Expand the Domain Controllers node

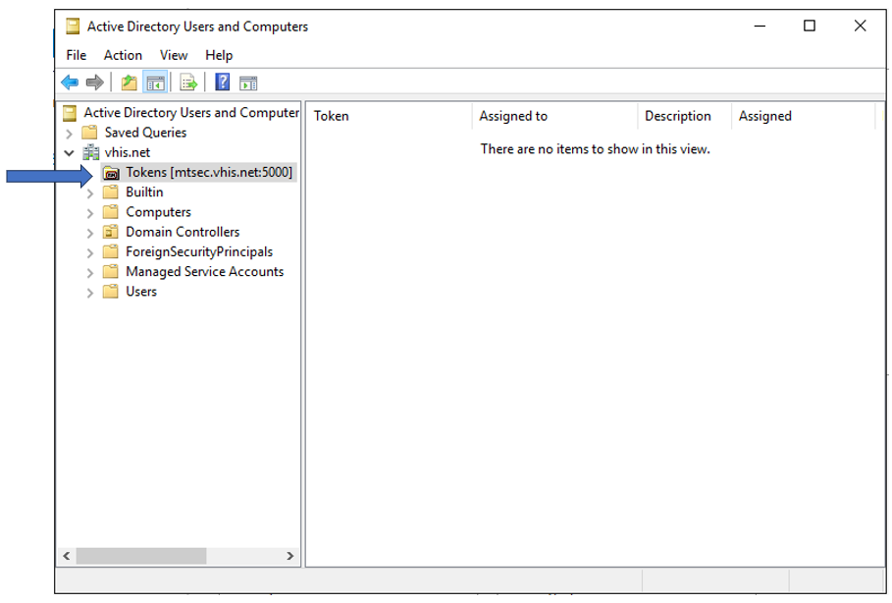[x=90, y=234]
